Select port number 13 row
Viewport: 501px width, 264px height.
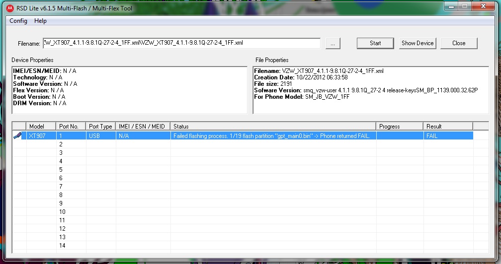[250, 237]
